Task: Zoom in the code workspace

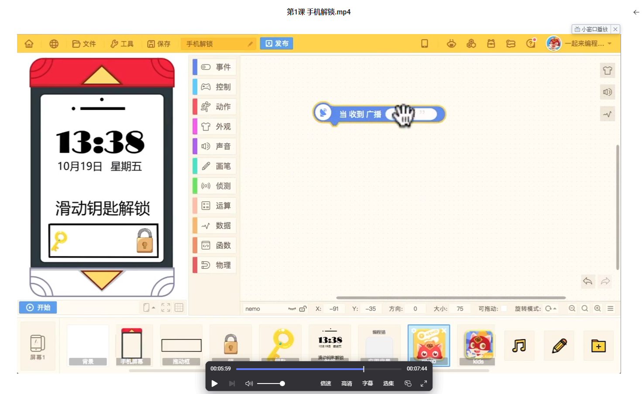Action: tap(597, 308)
